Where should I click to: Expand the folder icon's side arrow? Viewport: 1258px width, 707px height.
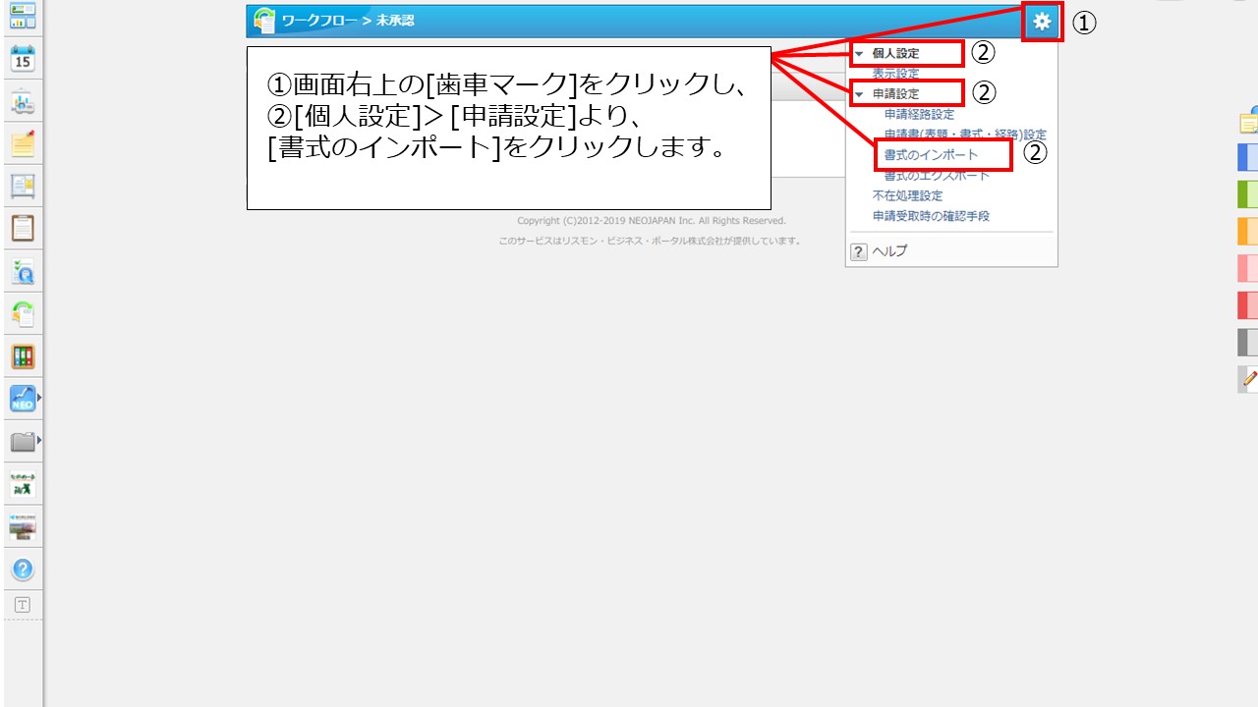tap(39, 441)
